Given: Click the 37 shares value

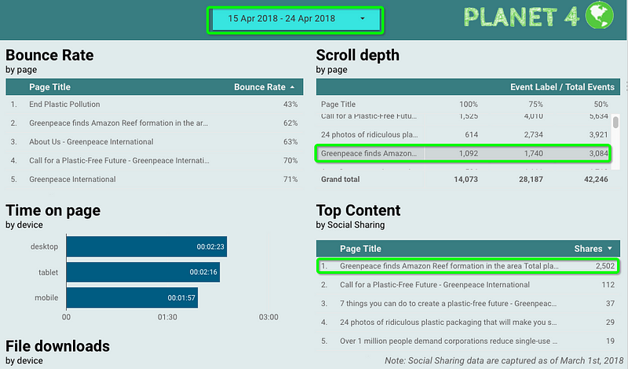Looking at the screenshot, I should tap(610, 304).
